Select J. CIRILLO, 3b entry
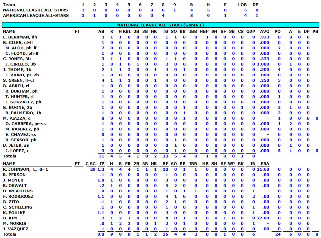Image resolution: width=321 pixels, height=238 pixels. [x=20, y=64]
